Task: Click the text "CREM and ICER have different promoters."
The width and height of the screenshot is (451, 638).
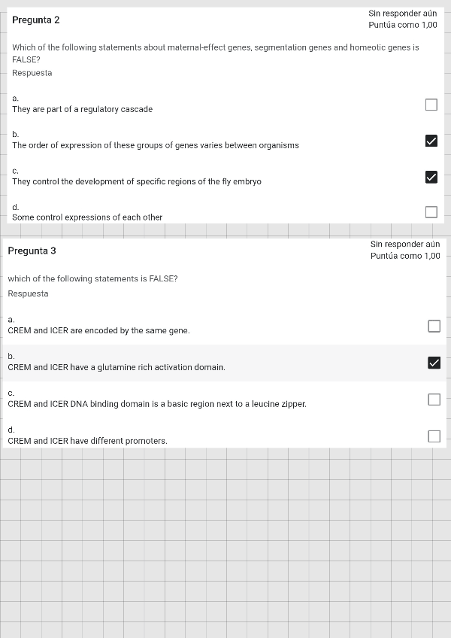Action: click(x=87, y=441)
